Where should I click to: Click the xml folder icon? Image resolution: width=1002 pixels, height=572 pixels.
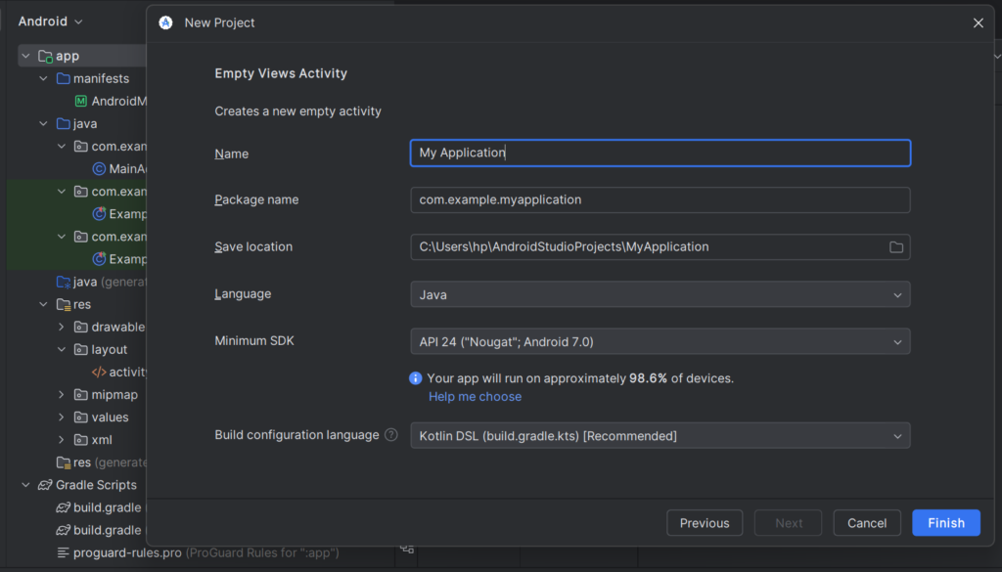tap(80, 440)
